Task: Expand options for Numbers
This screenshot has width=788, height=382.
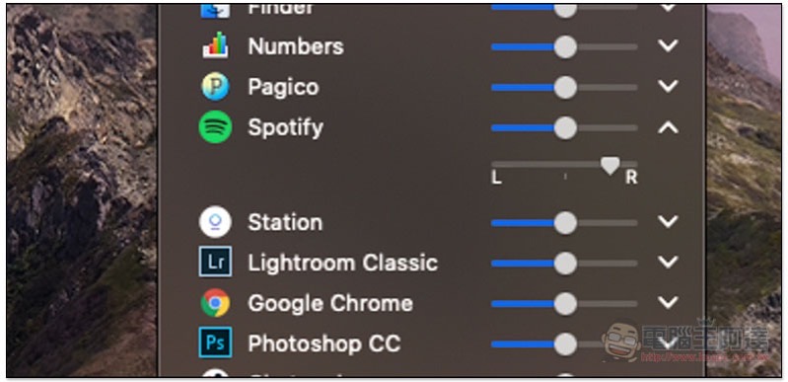Action: click(x=668, y=46)
